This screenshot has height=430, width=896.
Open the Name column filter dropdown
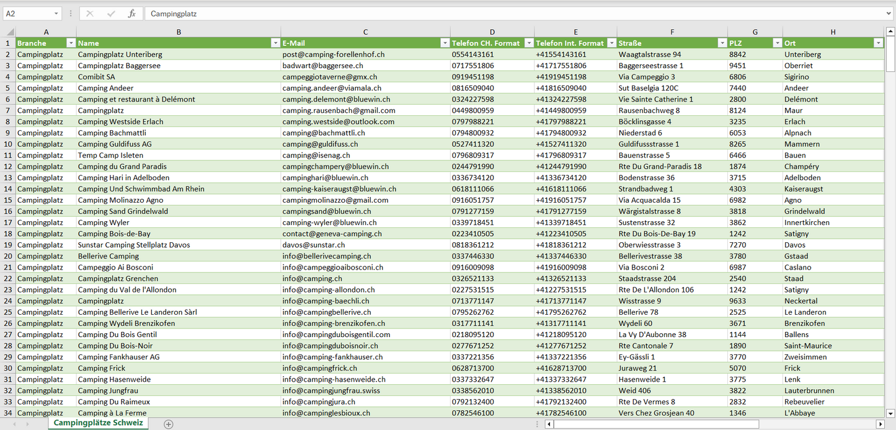(x=275, y=43)
